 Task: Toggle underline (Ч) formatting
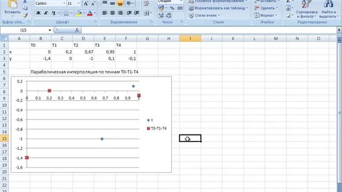(53, 13)
